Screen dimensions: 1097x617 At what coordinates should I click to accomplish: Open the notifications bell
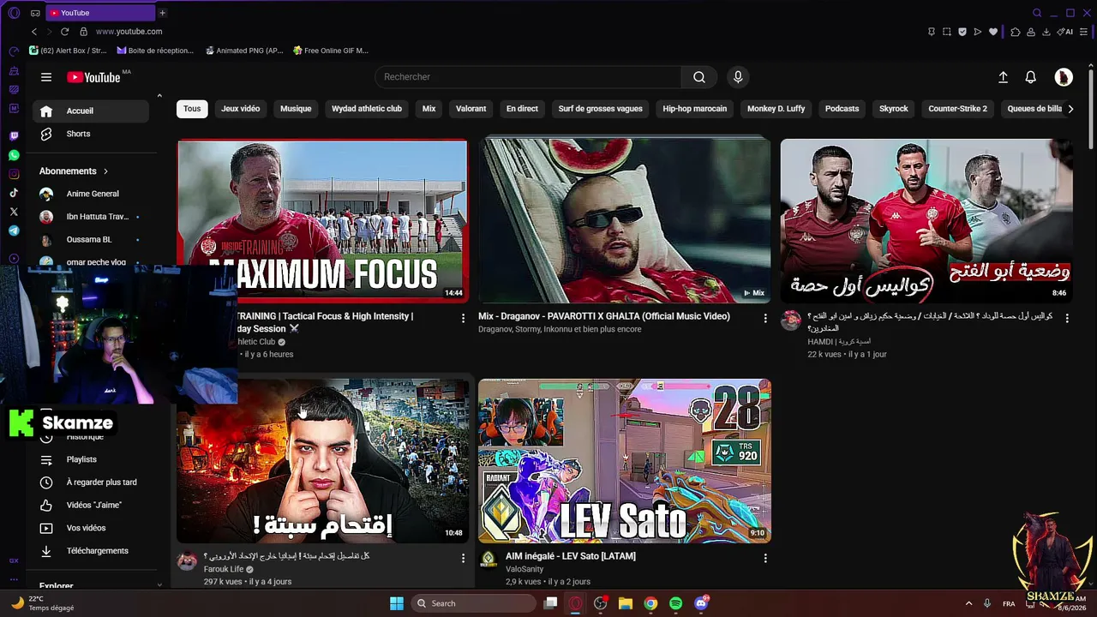tap(1031, 77)
